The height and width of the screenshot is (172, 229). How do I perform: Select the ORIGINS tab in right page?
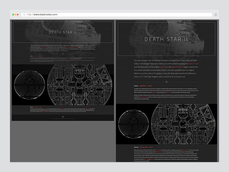[136, 147]
